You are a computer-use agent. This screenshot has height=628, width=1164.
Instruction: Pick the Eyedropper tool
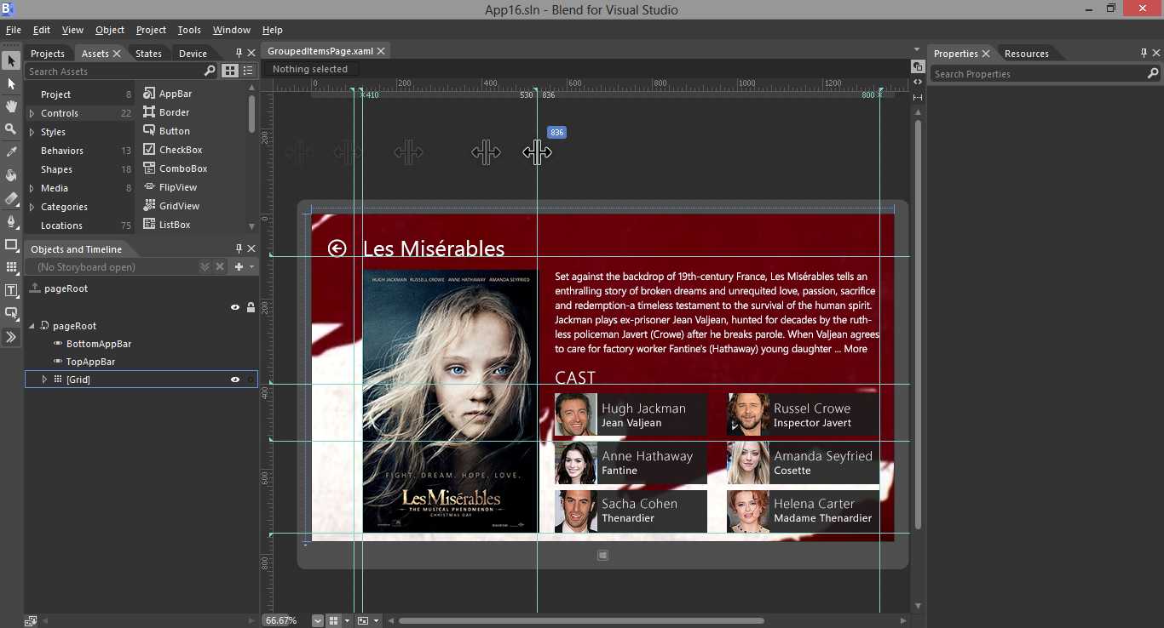pyautogui.click(x=11, y=151)
